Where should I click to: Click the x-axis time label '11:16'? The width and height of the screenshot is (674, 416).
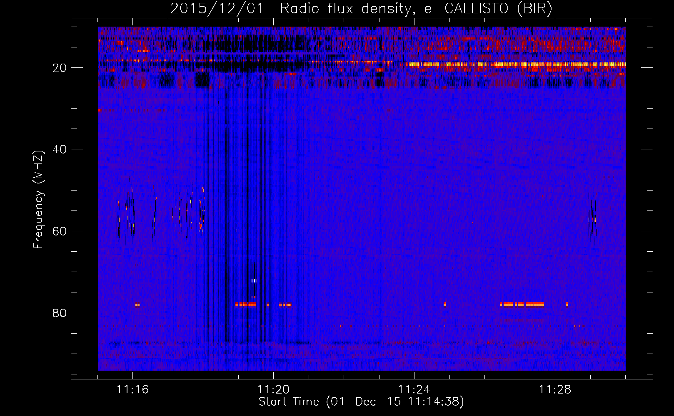click(132, 390)
